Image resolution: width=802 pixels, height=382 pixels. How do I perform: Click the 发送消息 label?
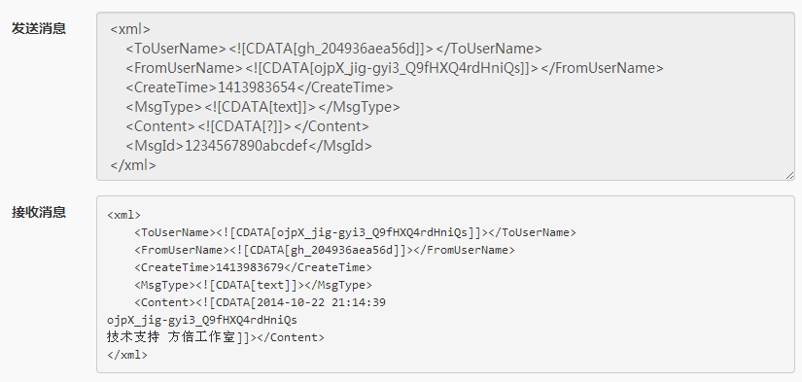[x=39, y=28]
